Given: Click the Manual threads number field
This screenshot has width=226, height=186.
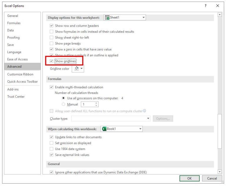Looking at the screenshot, I should (x=88, y=104).
